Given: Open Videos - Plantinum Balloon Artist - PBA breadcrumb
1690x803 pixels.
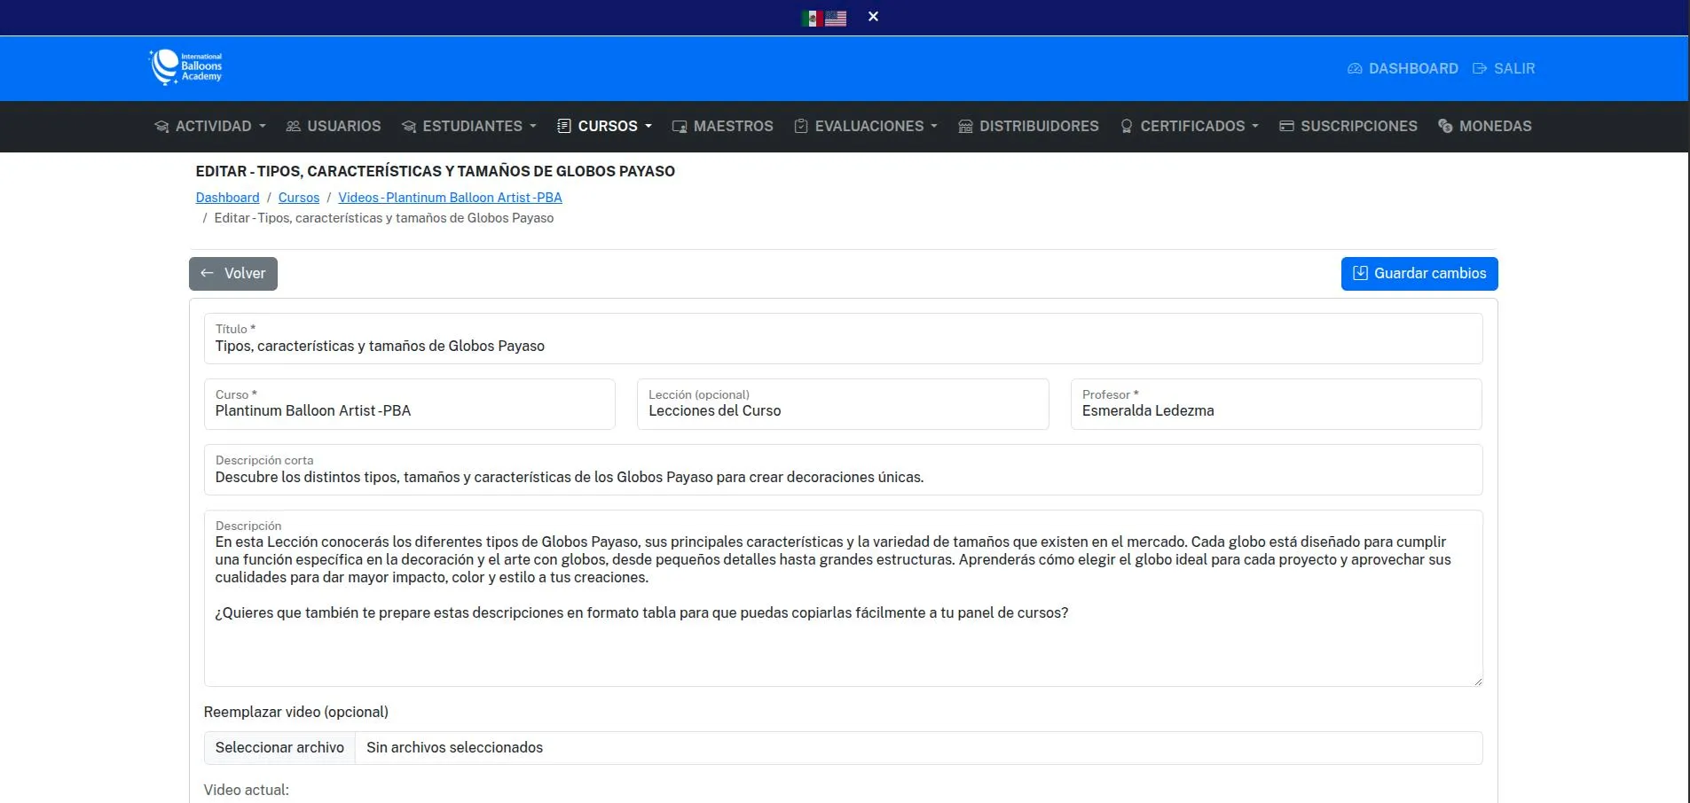Looking at the screenshot, I should point(450,198).
